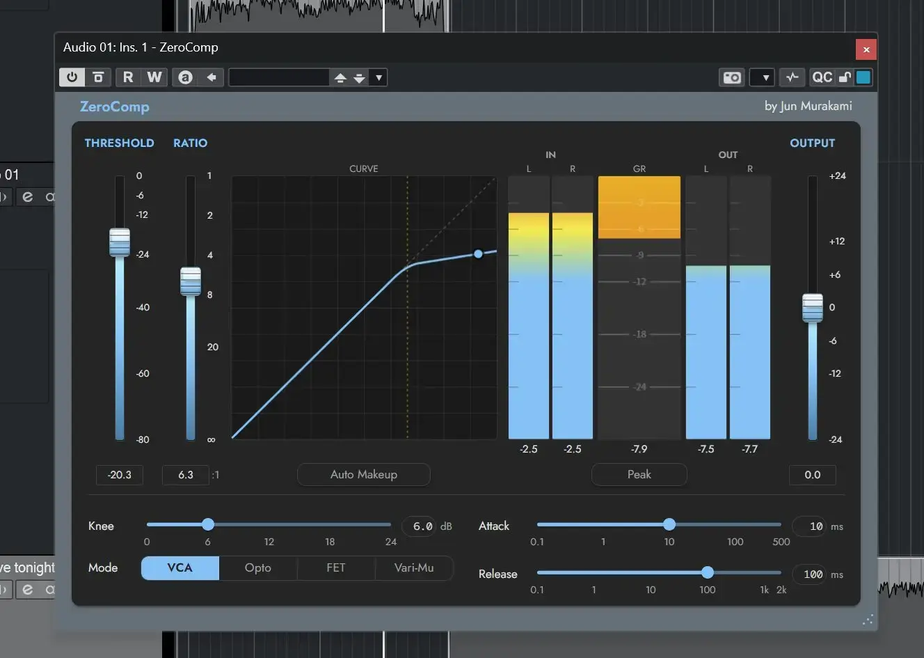This screenshot has width=924, height=658.
Task: Select the Opto compressor mode
Action: pos(257,568)
